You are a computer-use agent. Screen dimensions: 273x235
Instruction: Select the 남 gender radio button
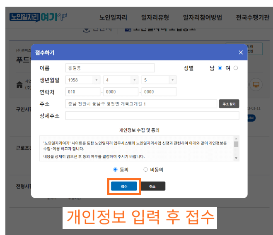[x=220, y=68]
